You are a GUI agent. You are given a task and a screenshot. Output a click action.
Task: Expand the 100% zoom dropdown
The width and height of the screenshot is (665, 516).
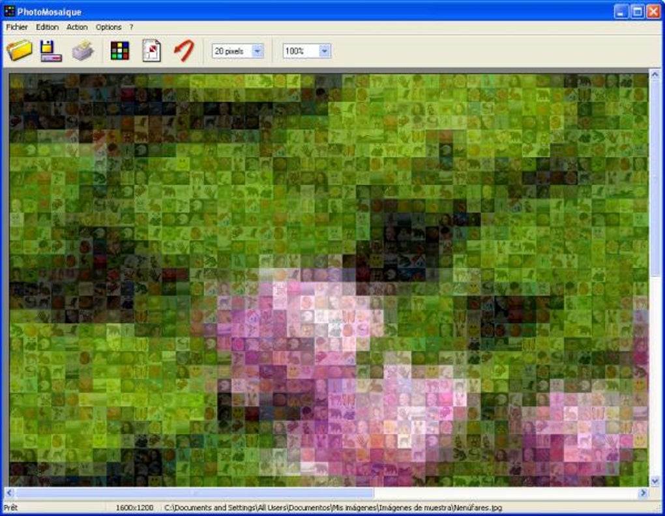pos(325,51)
